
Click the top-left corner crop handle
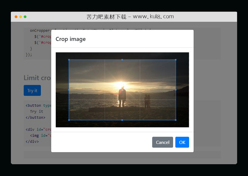69,60
